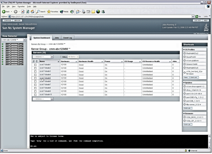The image size is (212, 154).
Task: Open the Favorites star button
Action: click(x=52, y=12)
